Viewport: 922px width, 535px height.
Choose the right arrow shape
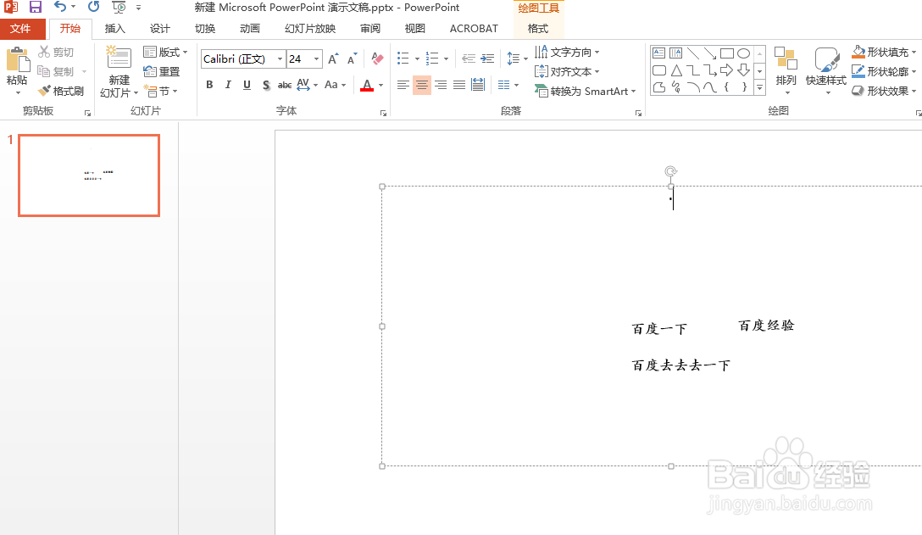(727, 70)
